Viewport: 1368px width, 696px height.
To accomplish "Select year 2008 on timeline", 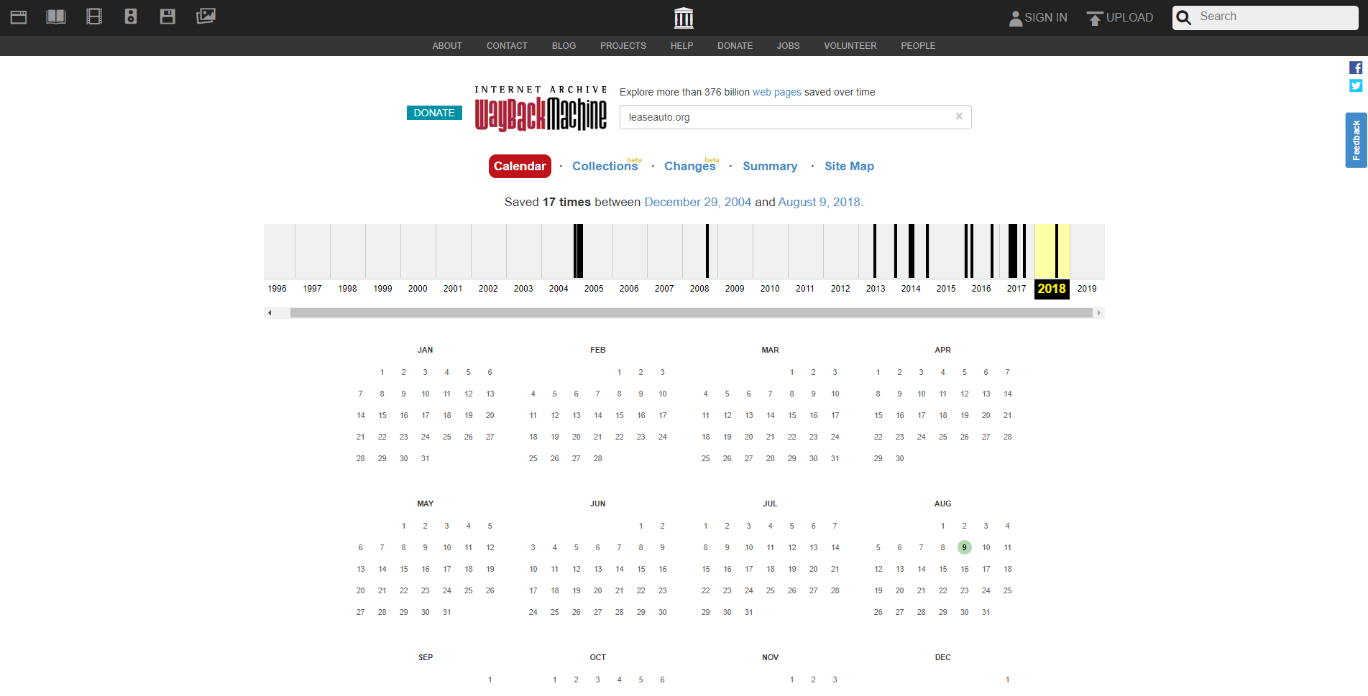I will pyautogui.click(x=699, y=289).
